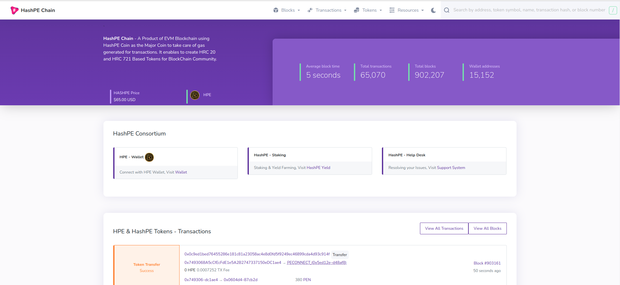Open transaction hash 0x0c9ed1bed7...

pos(257,254)
